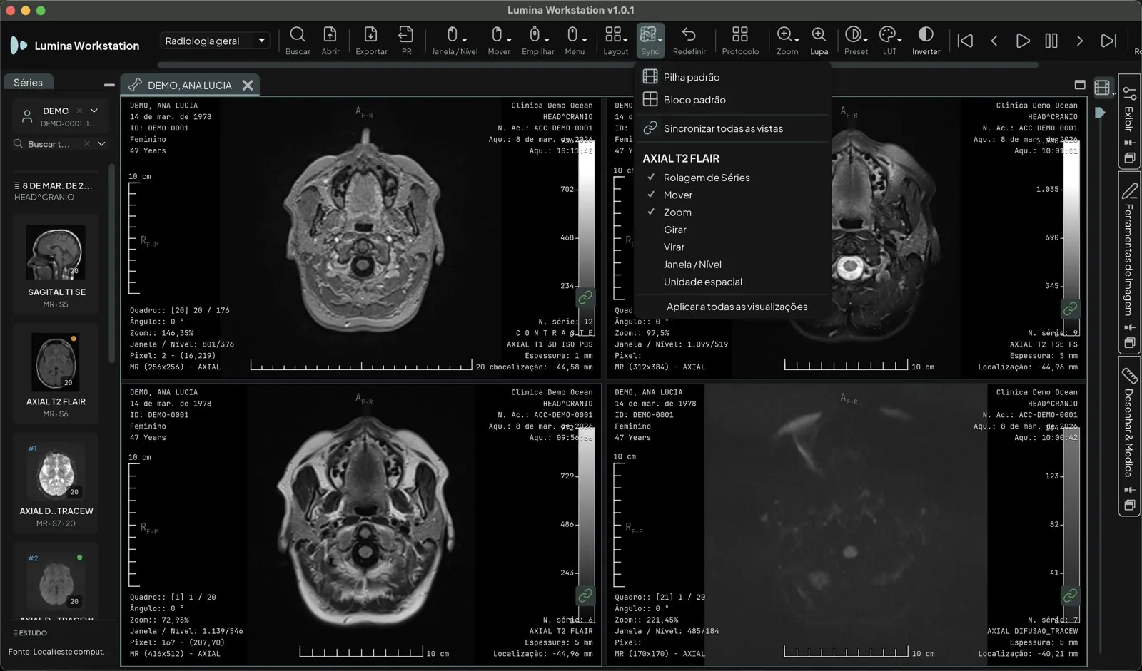Open the Radiologia geral dropdown
The image size is (1142, 671).
(216, 41)
